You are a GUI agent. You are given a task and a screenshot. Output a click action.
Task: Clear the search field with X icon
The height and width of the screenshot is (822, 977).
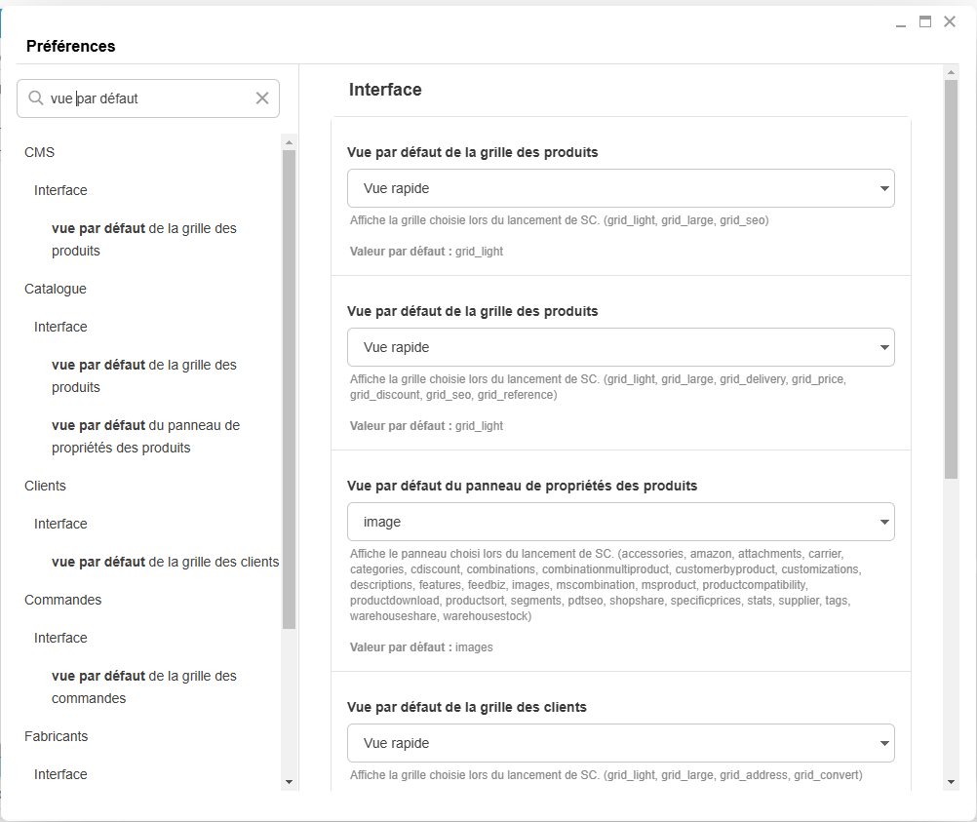pos(261,98)
